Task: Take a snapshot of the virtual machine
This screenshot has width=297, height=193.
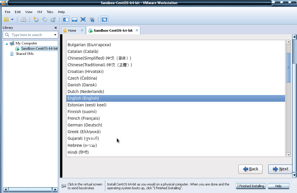Action: 36,19
